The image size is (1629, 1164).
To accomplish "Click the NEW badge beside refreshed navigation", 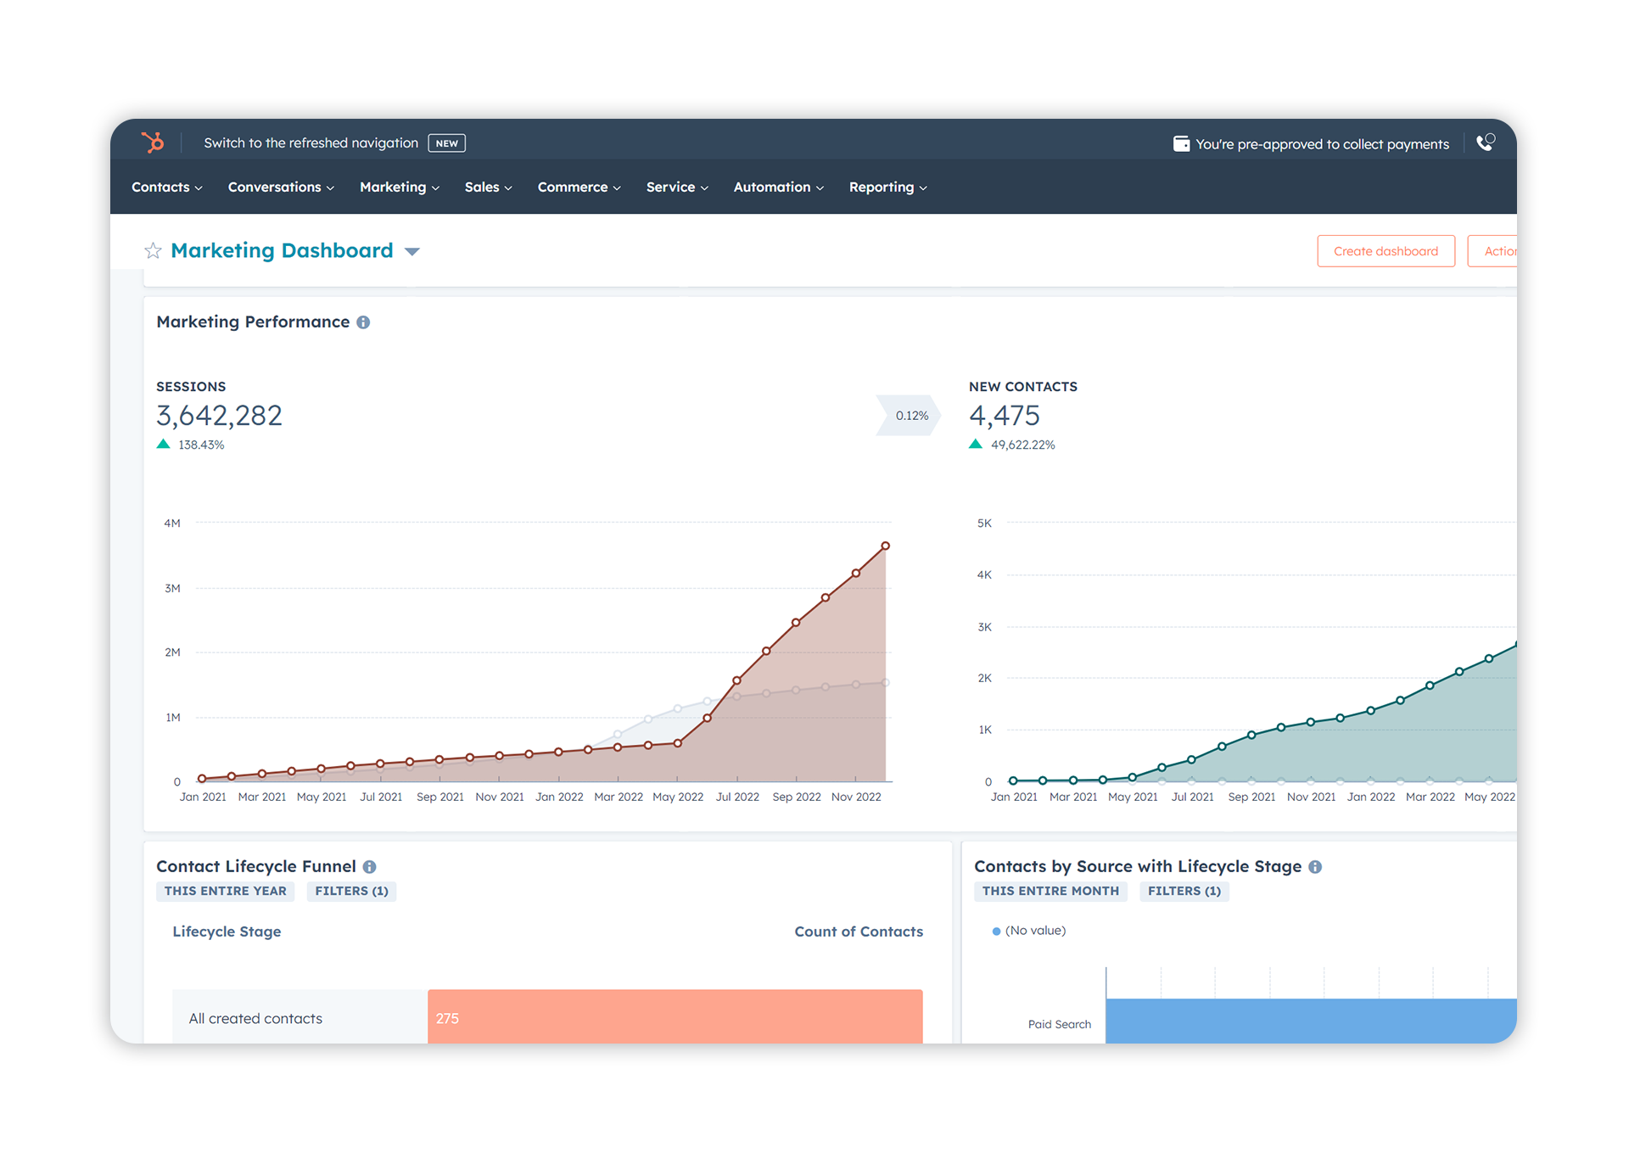I will click(446, 143).
